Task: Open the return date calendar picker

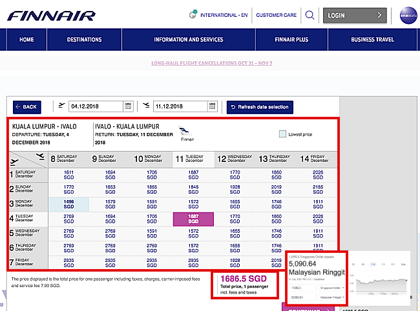Action: pos(212,106)
